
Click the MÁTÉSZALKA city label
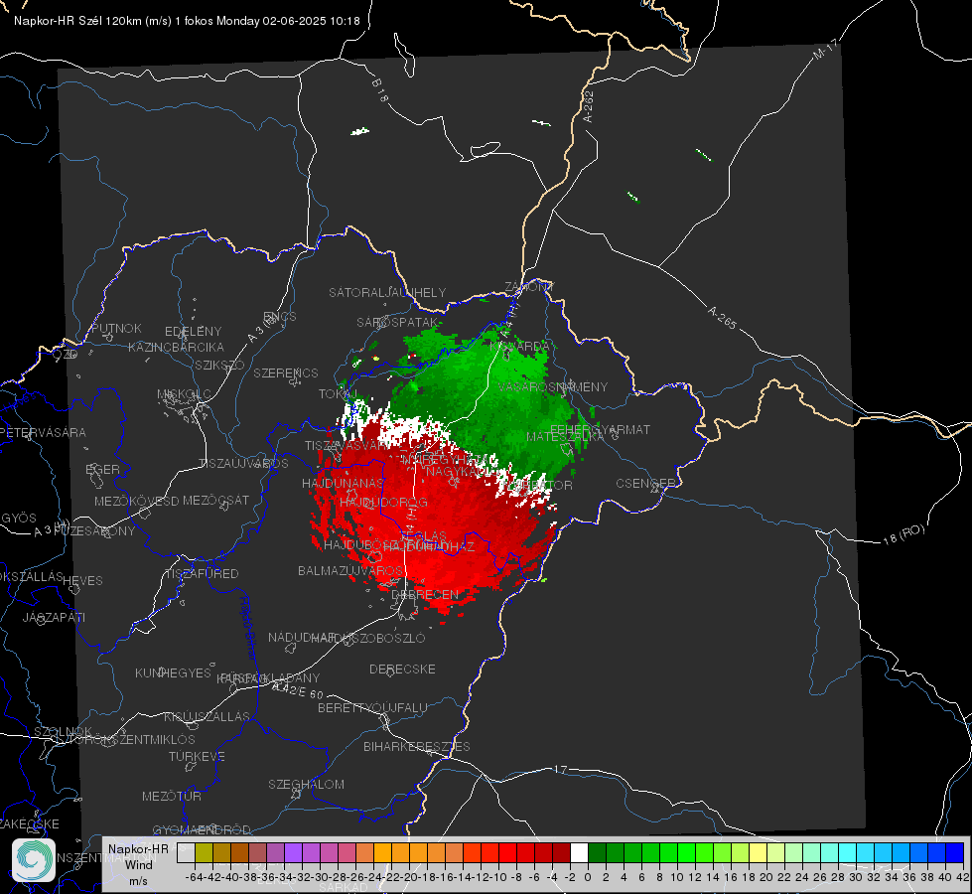[x=565, y=437]
